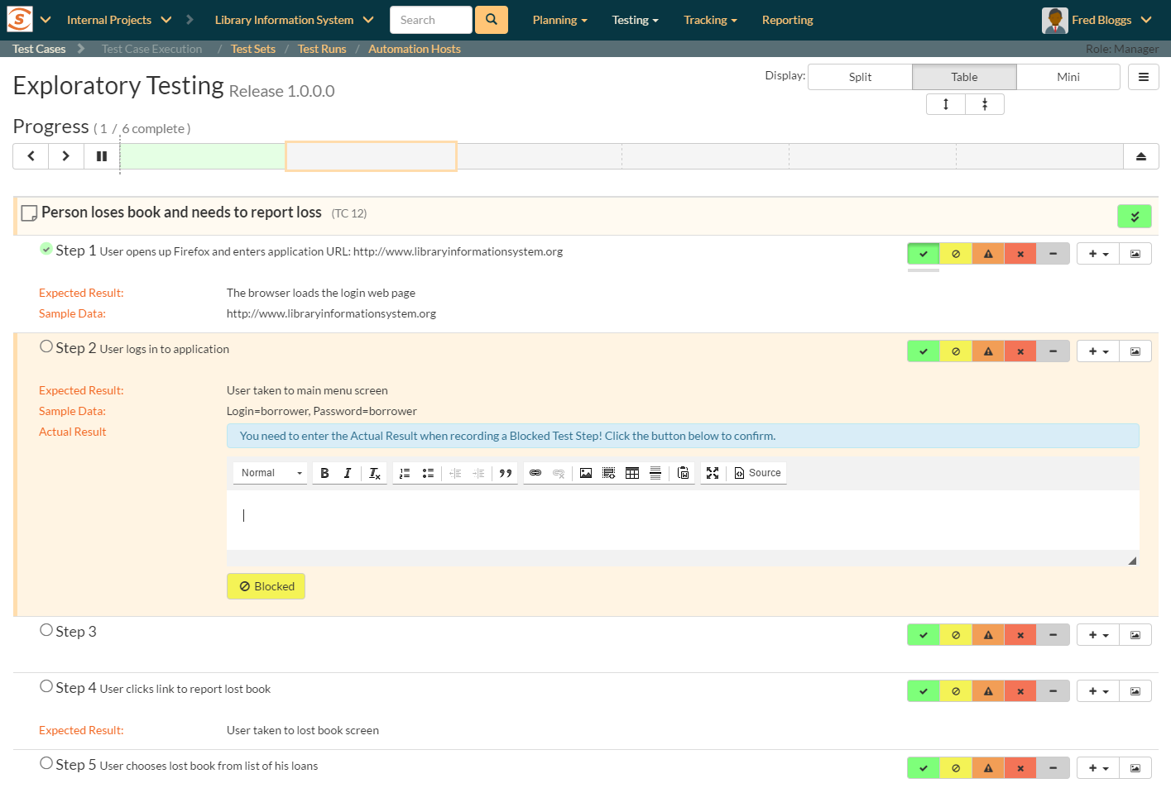Open the Normal paragraph format dropdown
Image resolution: width=1171 pixels, height=788 pixels.
coord(271,473)
